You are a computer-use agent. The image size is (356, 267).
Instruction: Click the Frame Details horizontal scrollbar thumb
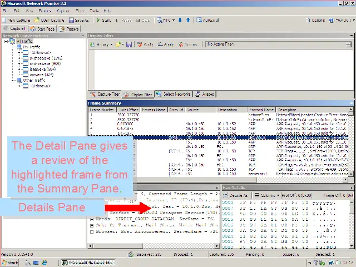coord(118,246)
